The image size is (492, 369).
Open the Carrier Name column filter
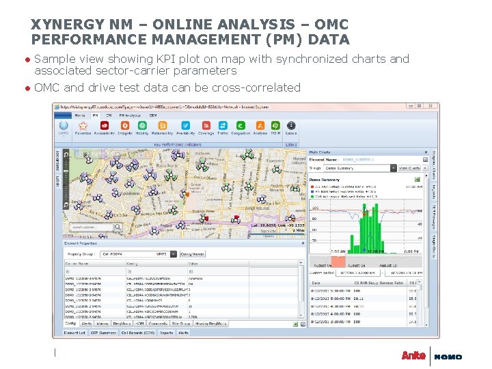[68, 272]
